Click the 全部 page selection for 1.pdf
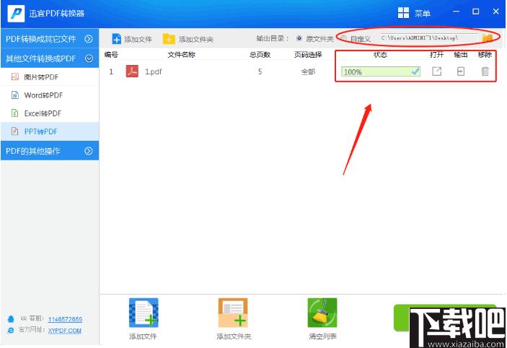The height and width of the screenshot is (348, 507). point(308,71)
